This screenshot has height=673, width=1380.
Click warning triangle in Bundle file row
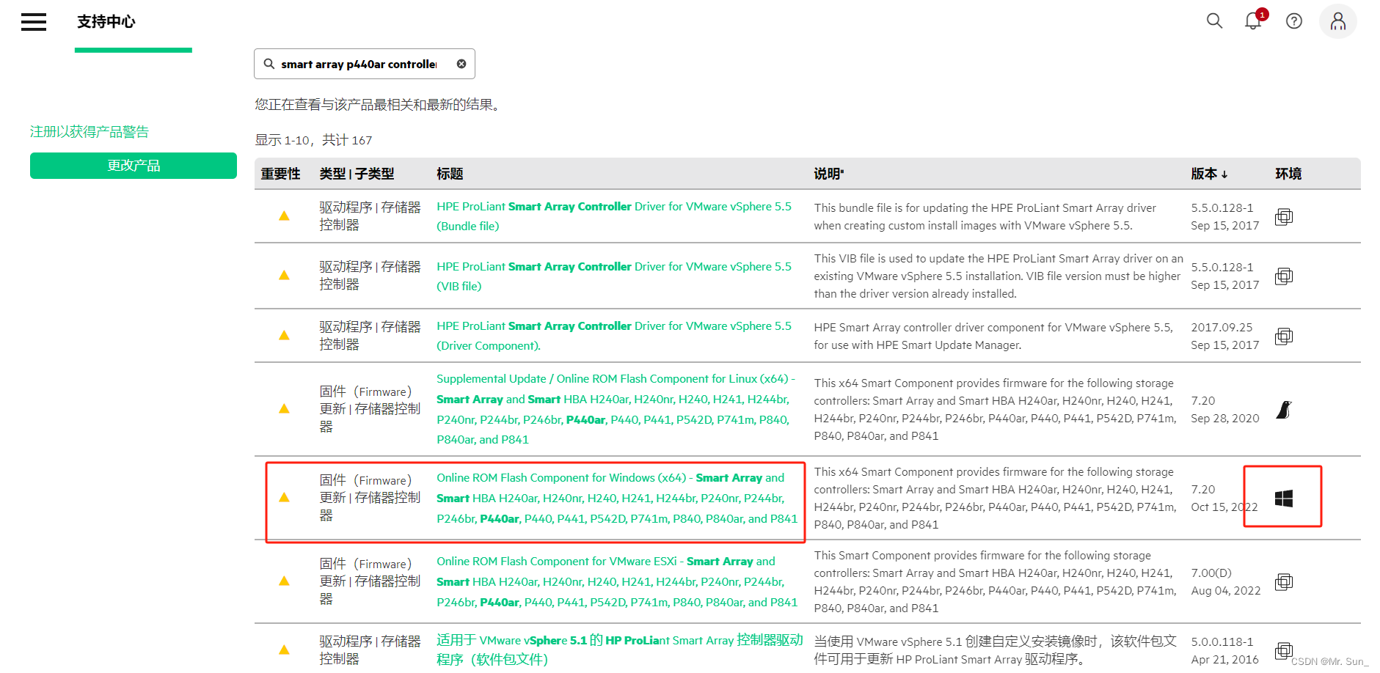284,216
